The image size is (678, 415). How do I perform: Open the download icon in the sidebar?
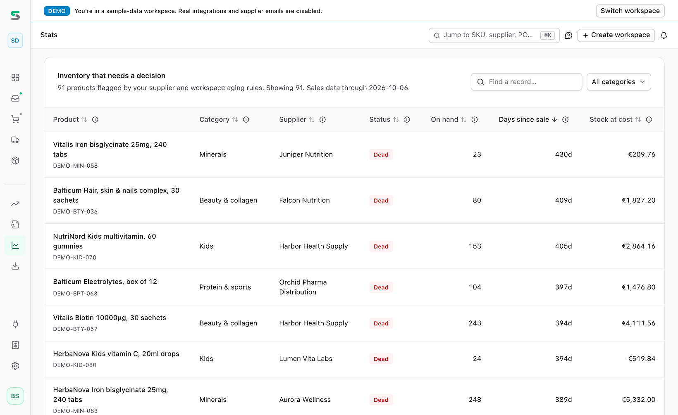pos(15,266)
